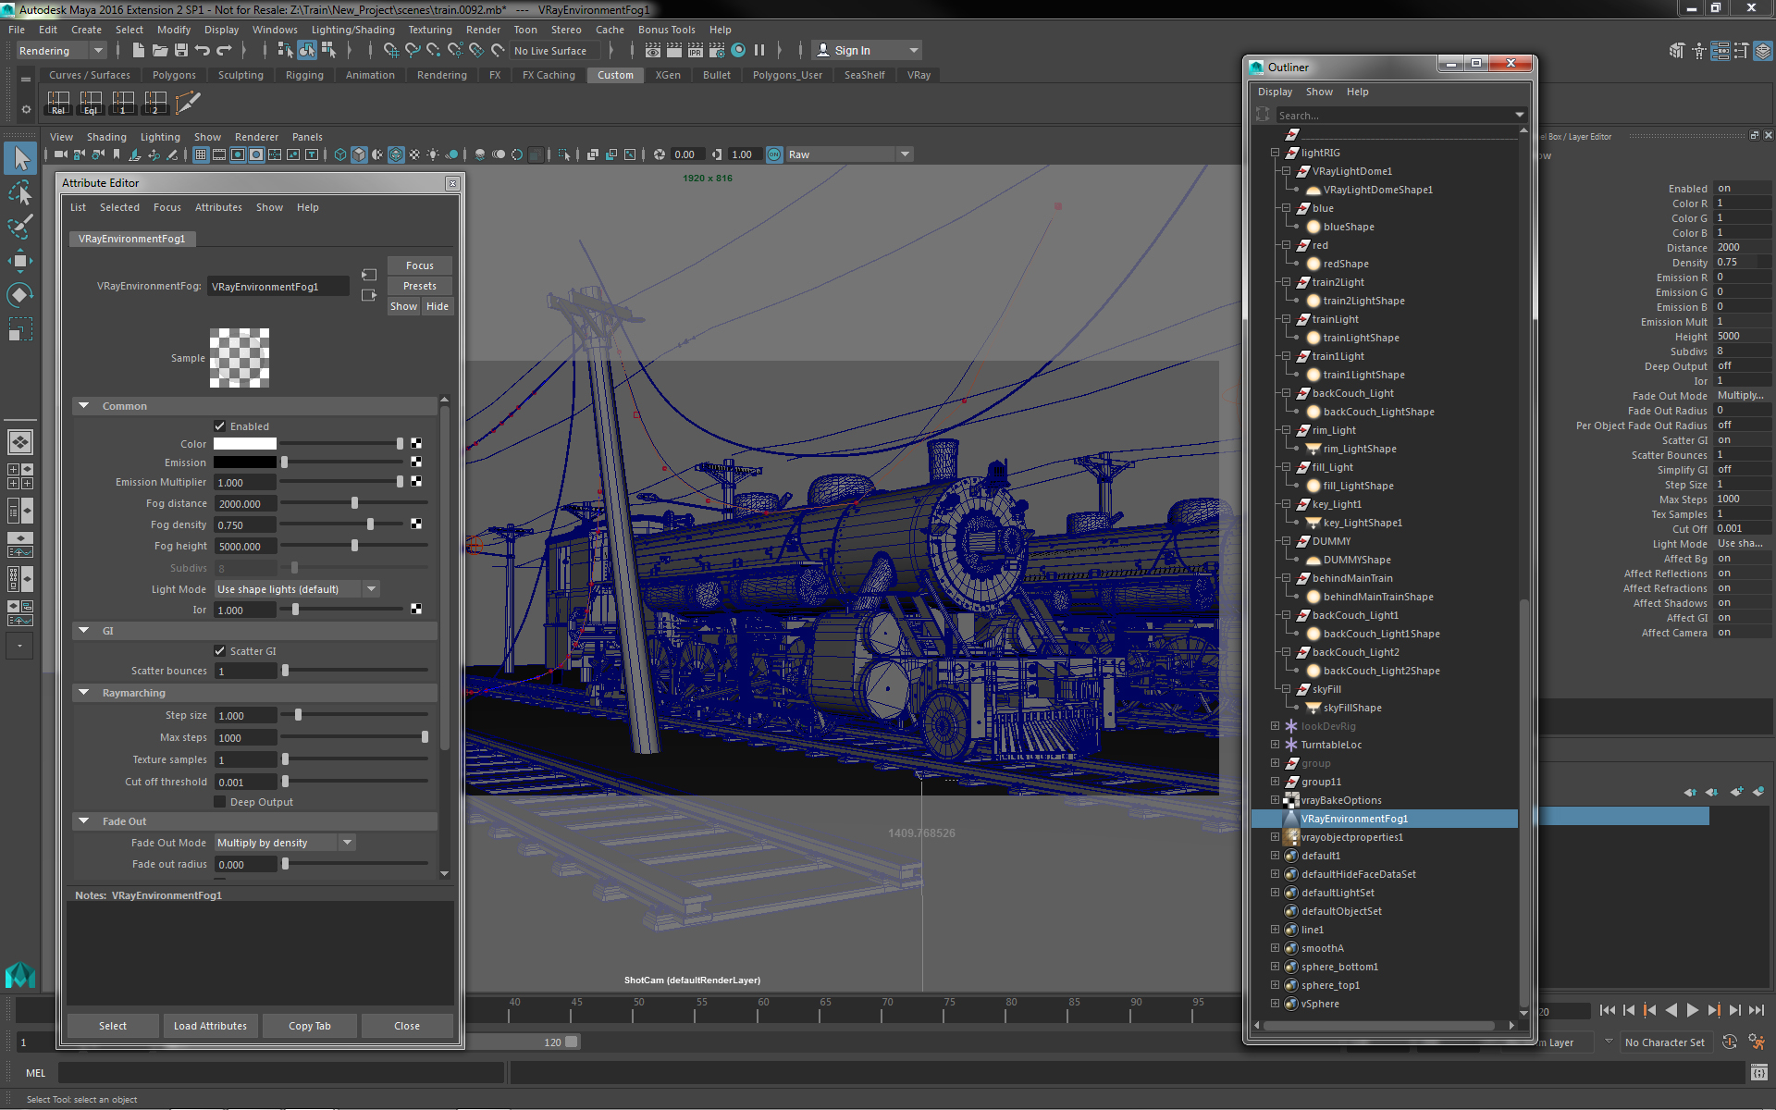Click the Undo arrow icon

click(203, 51)
